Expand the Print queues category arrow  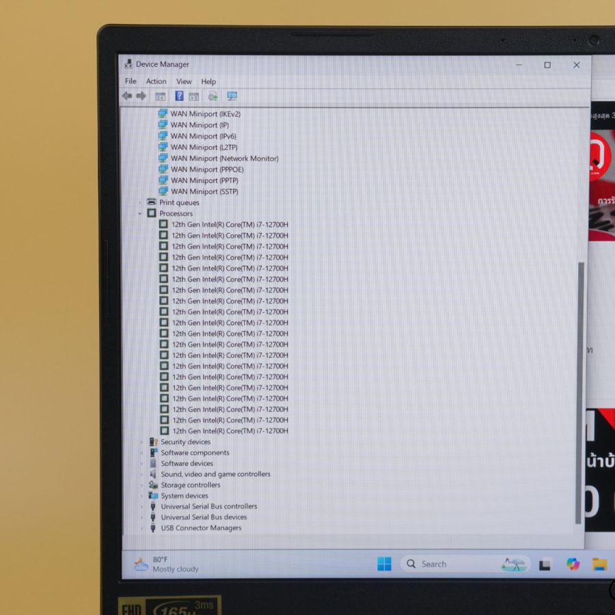tap(140, 202)
